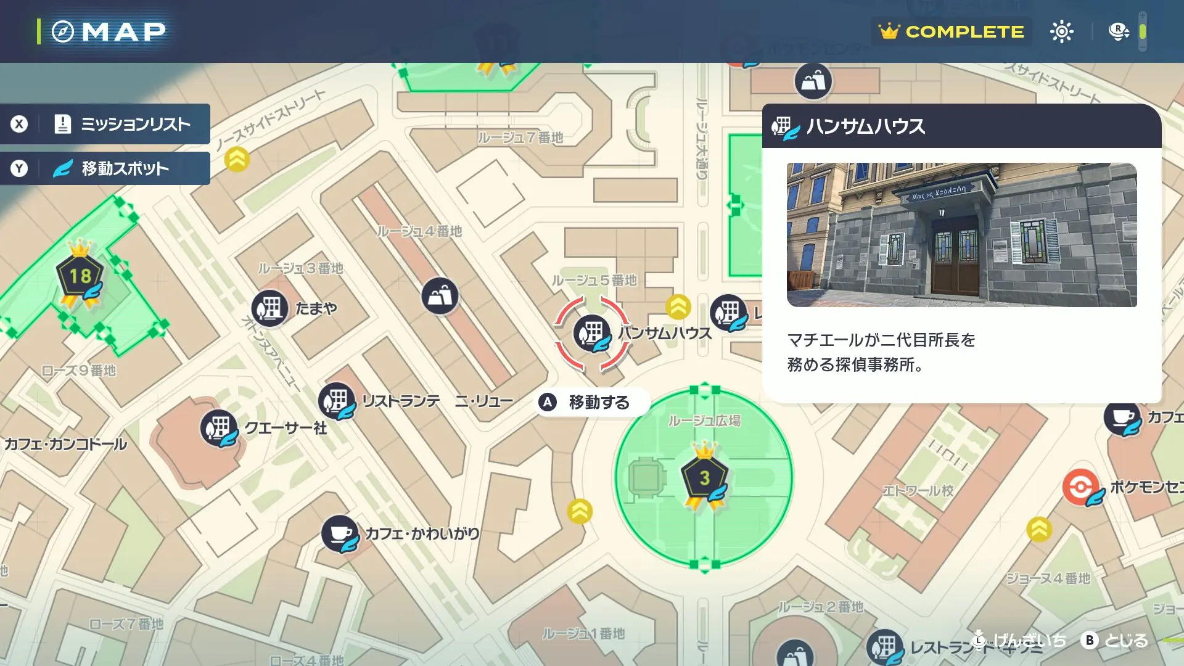Click the たまや building icon
Viewport: 1184px width, 666px height.
coord(269,308)
